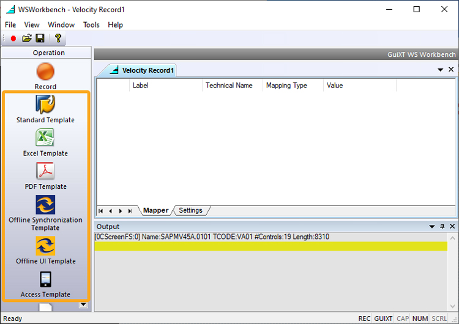This screenshot has width=459, height=324.
Task: Go to next sheet tab arrow
Action: point(121,211)
